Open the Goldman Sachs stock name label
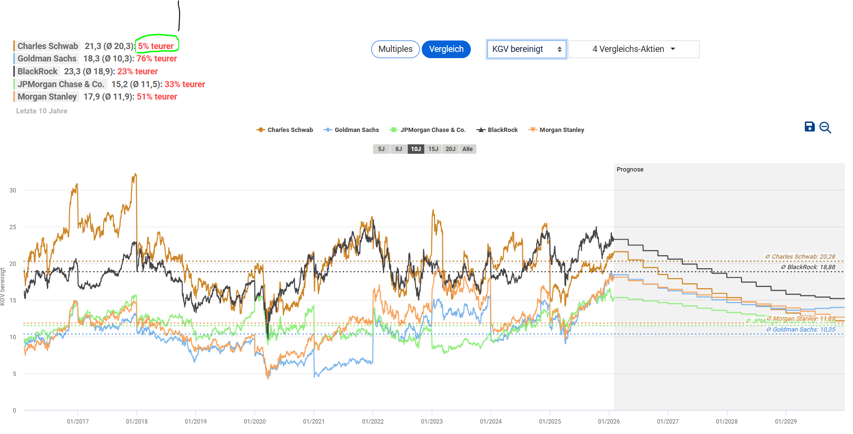The width and height of the screenshot is (853, 434). click(x=47, y=59)
